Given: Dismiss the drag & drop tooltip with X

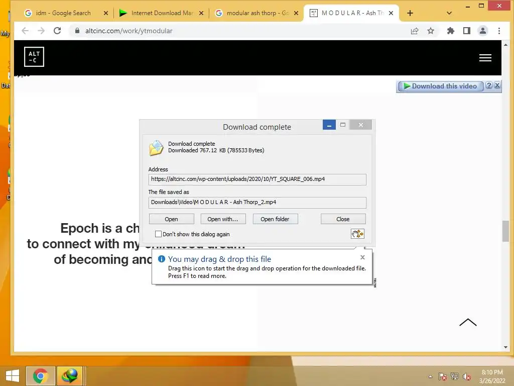Looking at the screenshot, I should click(362, 257).
